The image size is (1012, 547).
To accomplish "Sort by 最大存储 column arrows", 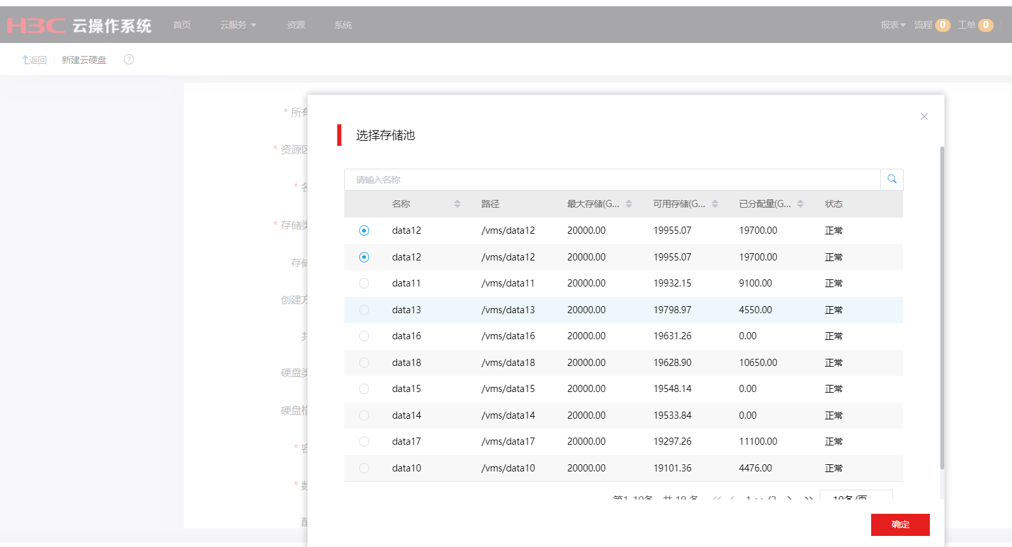I will click(629, 204).
